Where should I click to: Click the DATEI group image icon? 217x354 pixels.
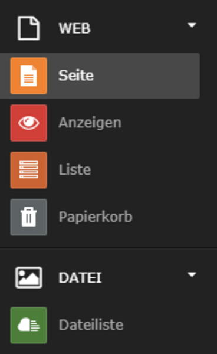(29, 277)
